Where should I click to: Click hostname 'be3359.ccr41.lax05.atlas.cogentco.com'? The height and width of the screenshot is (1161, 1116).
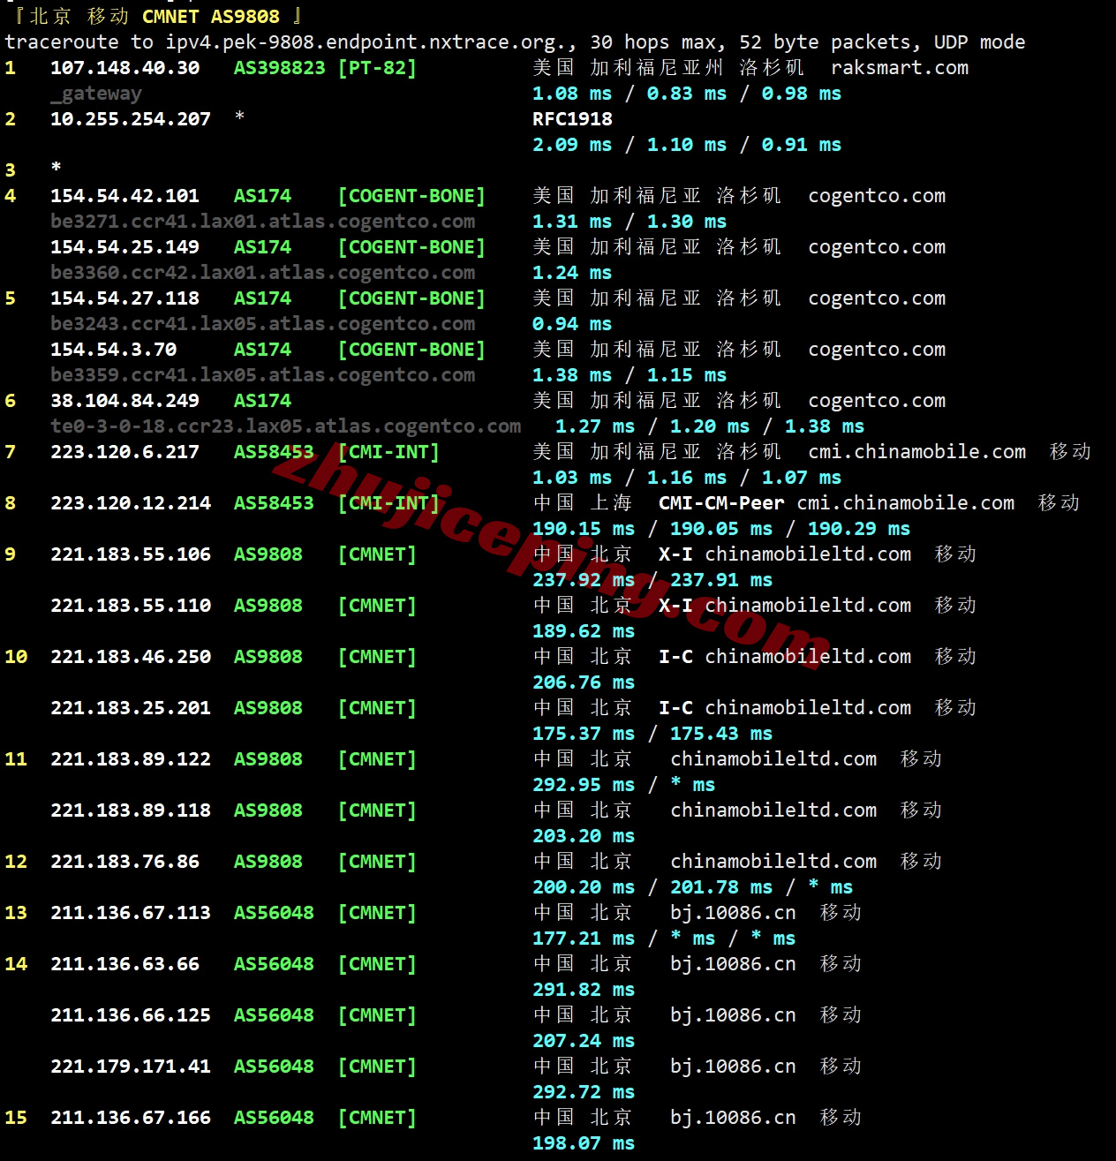263,375
